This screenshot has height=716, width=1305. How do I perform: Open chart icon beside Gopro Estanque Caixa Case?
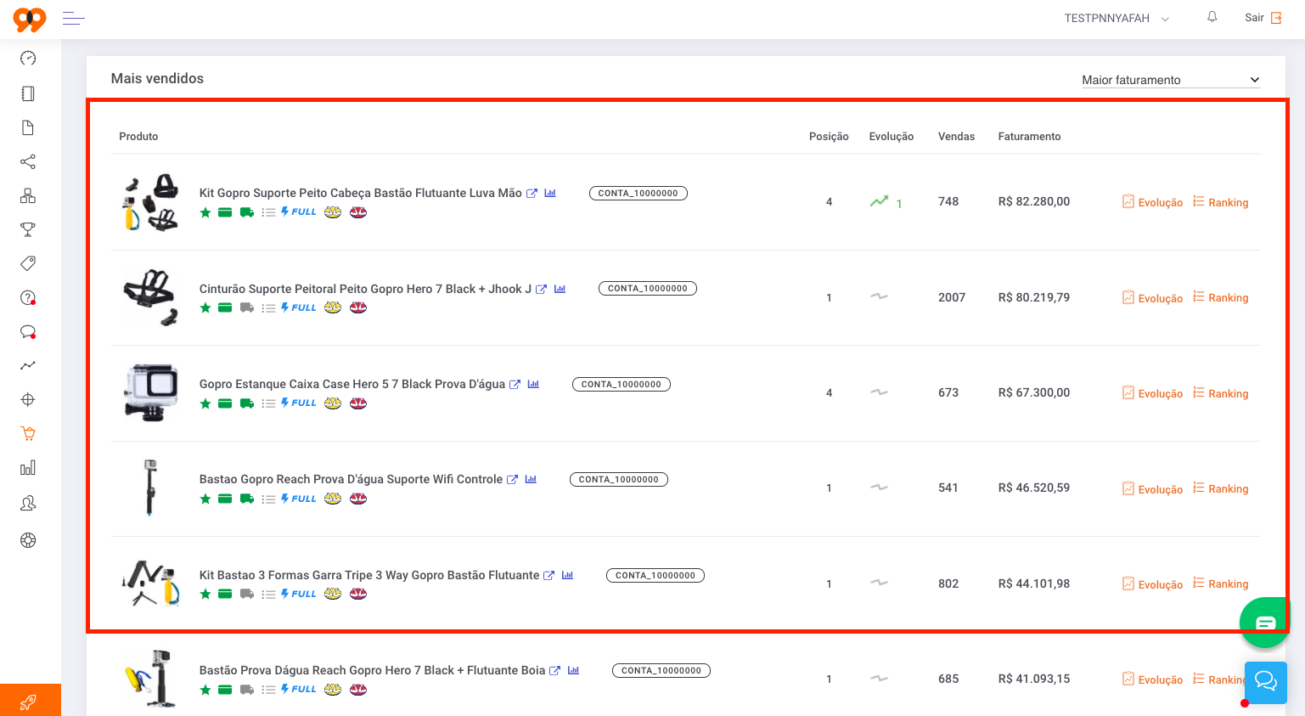coord(533,384)
